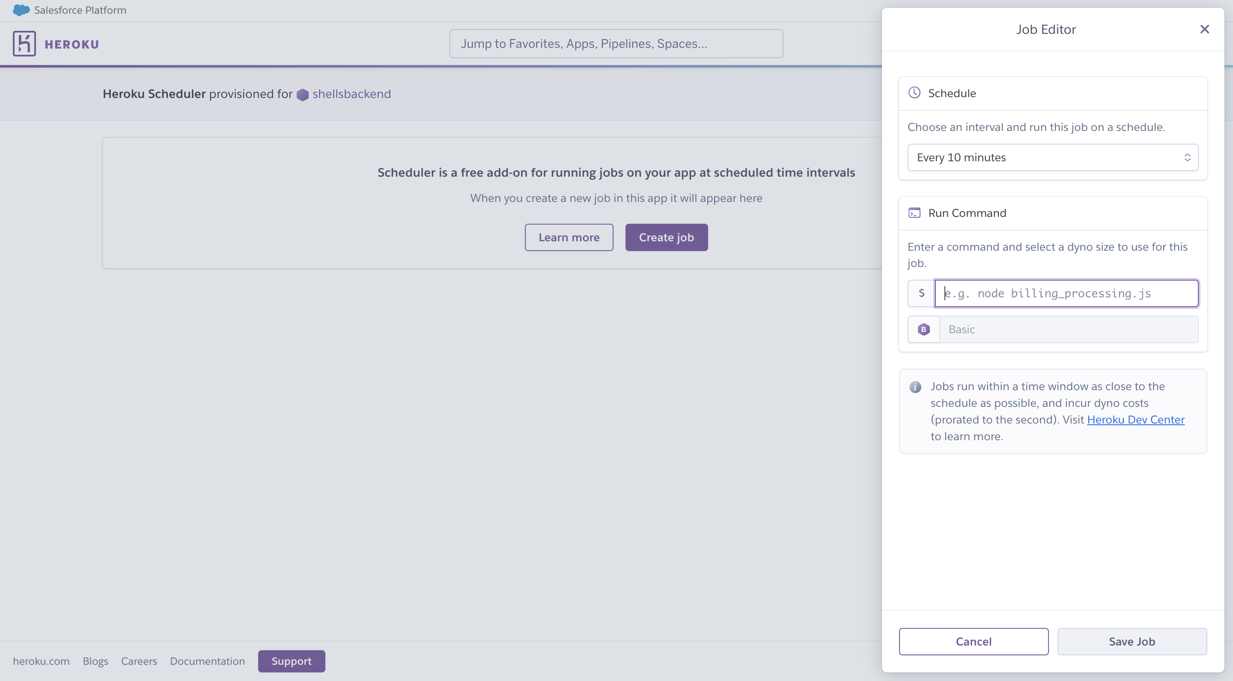1233x681 pixels.
Task: Open the Documentation footer link
Action: coord(207,661)
